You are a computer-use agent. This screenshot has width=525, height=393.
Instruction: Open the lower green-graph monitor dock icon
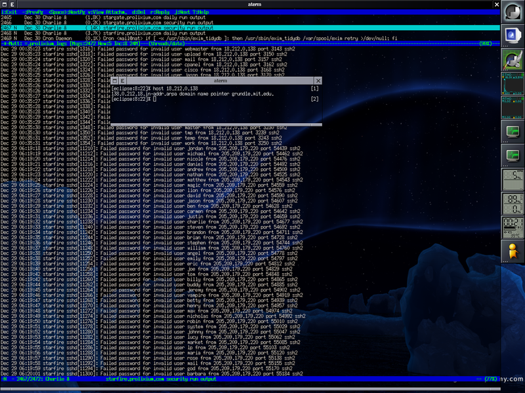click(513, 156)
